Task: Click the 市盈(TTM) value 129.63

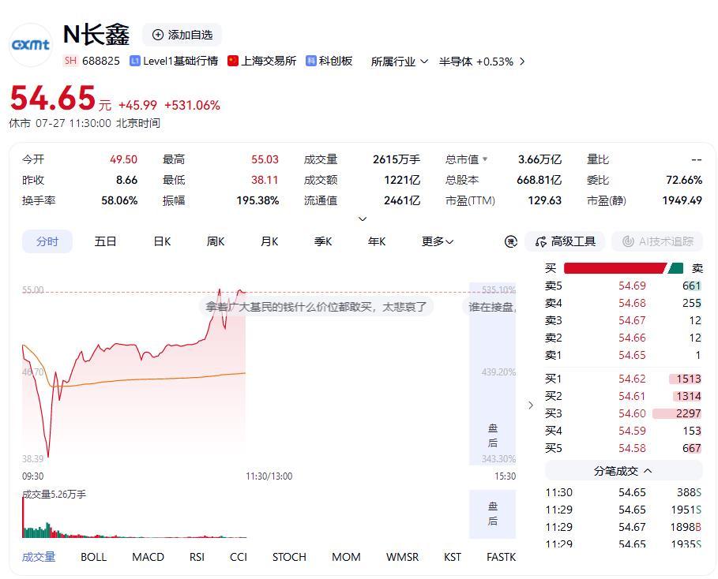Action: coord(544,200)
